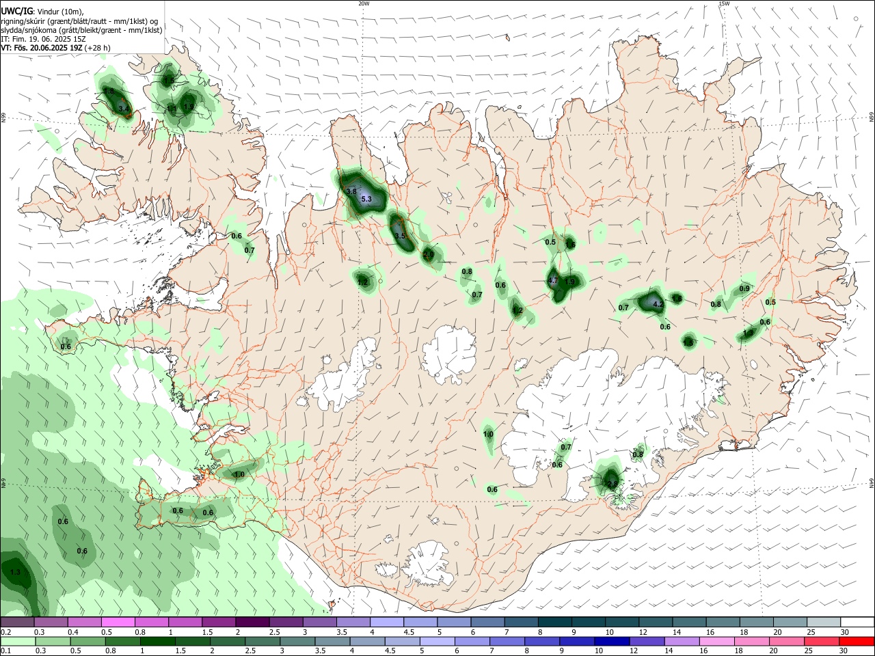Click the '(+28 h)' forecast offset text
This screenshot has width=875, height=656.
pyautogui.click(x=98, y=48)
